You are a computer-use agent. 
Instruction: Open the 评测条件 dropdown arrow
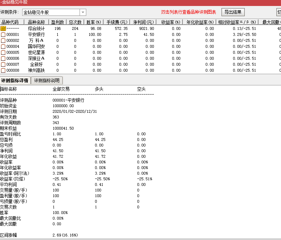coord(83,13)
